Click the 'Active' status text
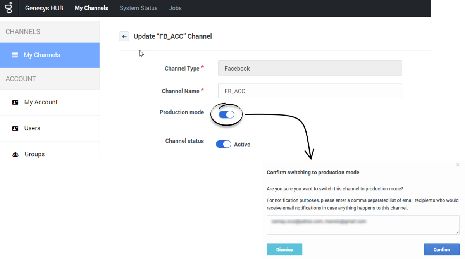The height and width of the screenshot is (259, 465). point(242,144)
